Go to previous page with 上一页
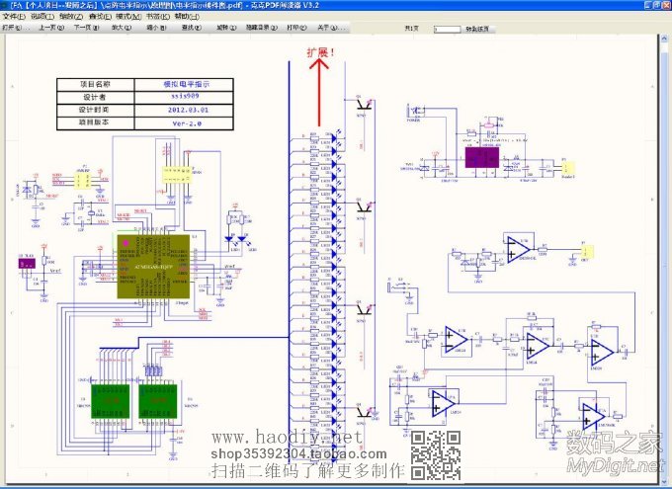 pyautogui.click(x=48, y=29)
